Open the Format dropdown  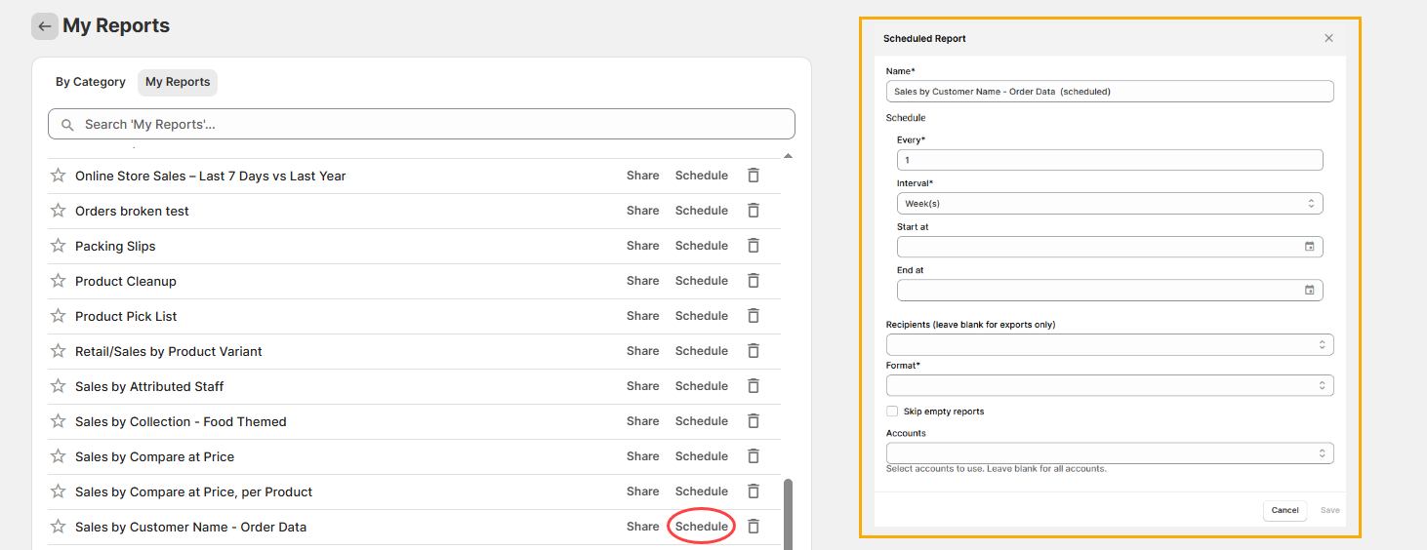1109,386
